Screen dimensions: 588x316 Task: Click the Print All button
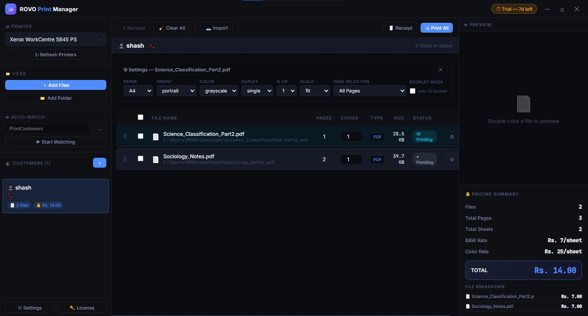click(436, 28)
